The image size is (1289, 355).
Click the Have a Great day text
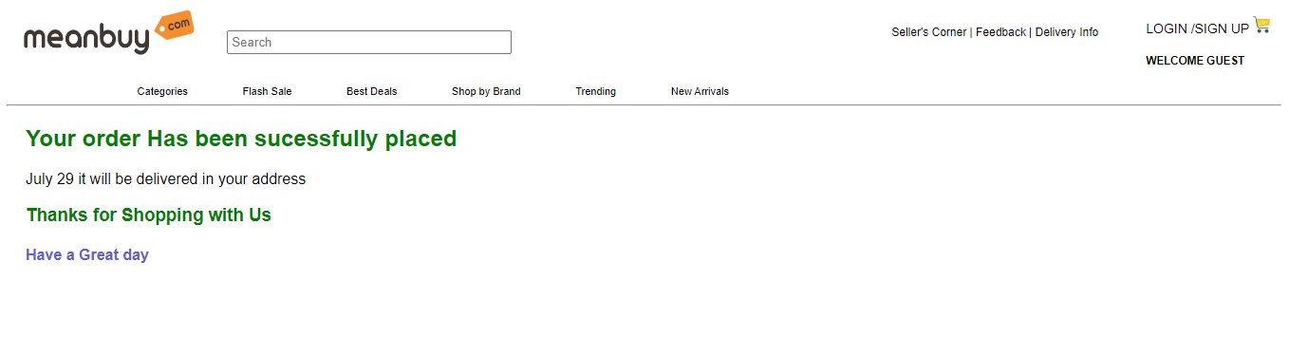pyautogui.click(x=87, y=254)
